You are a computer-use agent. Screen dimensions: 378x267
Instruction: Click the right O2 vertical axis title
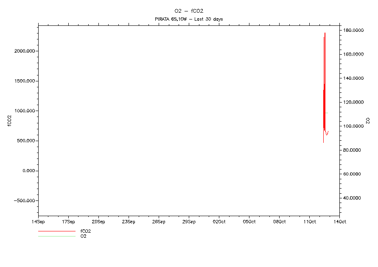pyautogui.click(x=368, y=120)
